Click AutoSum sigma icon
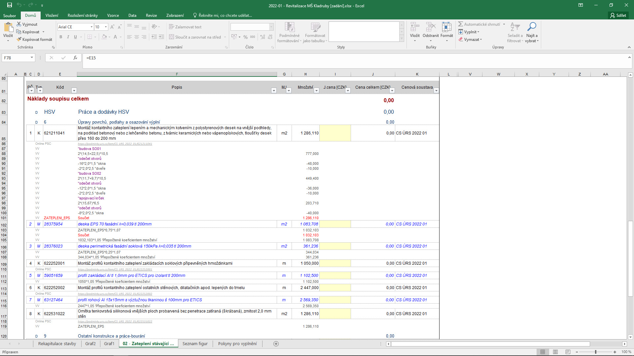Viewport: 634px width, 356px height. tap(460, 24)
